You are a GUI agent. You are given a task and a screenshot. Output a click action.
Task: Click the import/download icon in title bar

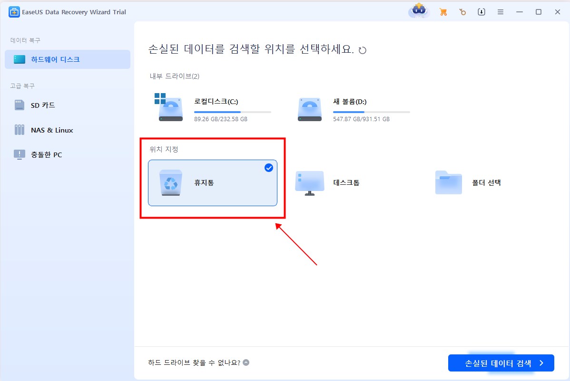tap(482, 12)
